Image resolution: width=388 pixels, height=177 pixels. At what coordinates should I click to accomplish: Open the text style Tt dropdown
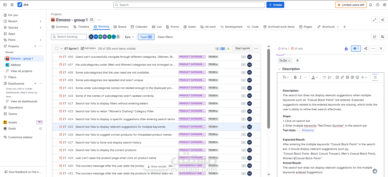point(286,77)
